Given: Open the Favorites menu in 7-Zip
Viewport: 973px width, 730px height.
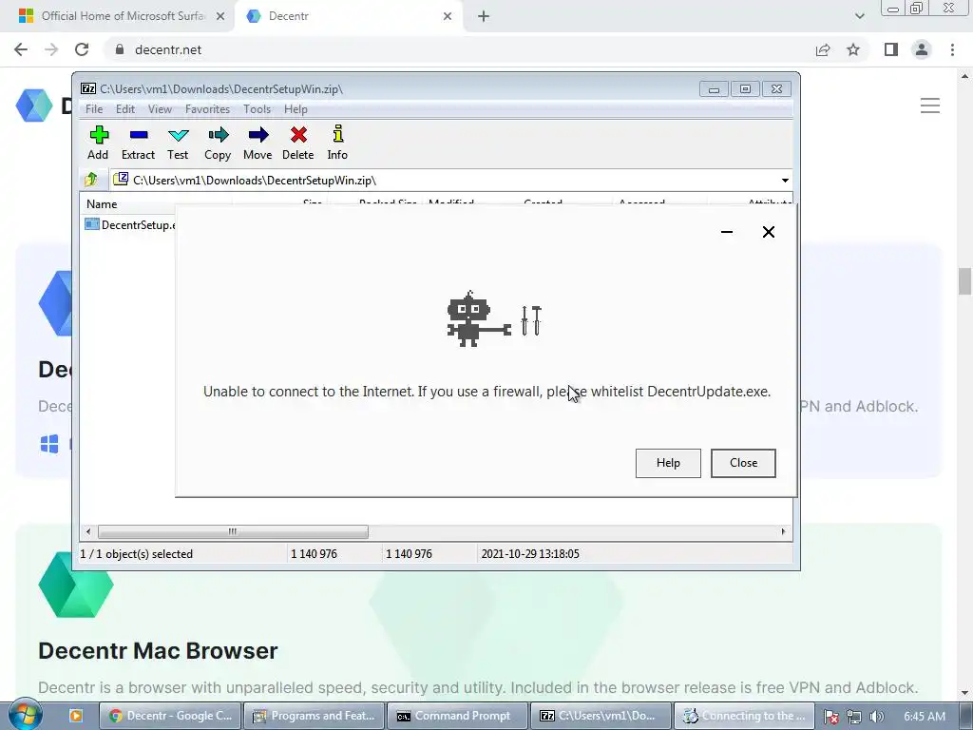Looking at the screenshot, I should pyautogui.click(x=207, y=109).
